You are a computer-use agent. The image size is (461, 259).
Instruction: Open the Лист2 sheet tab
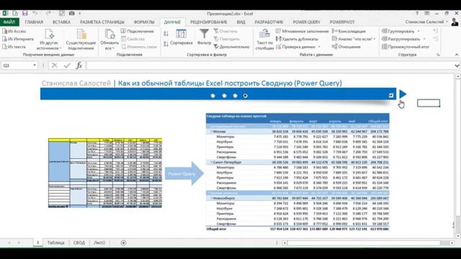[x=99, y=243]
